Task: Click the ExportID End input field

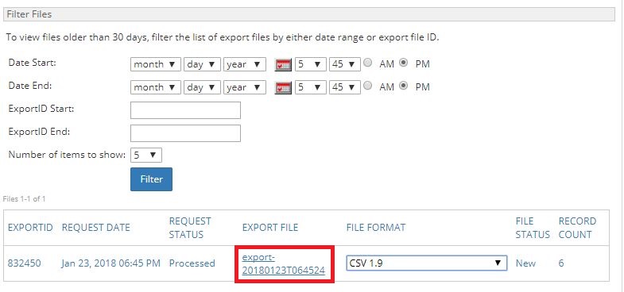Action: pyautogui.click(x=185, y=133)
